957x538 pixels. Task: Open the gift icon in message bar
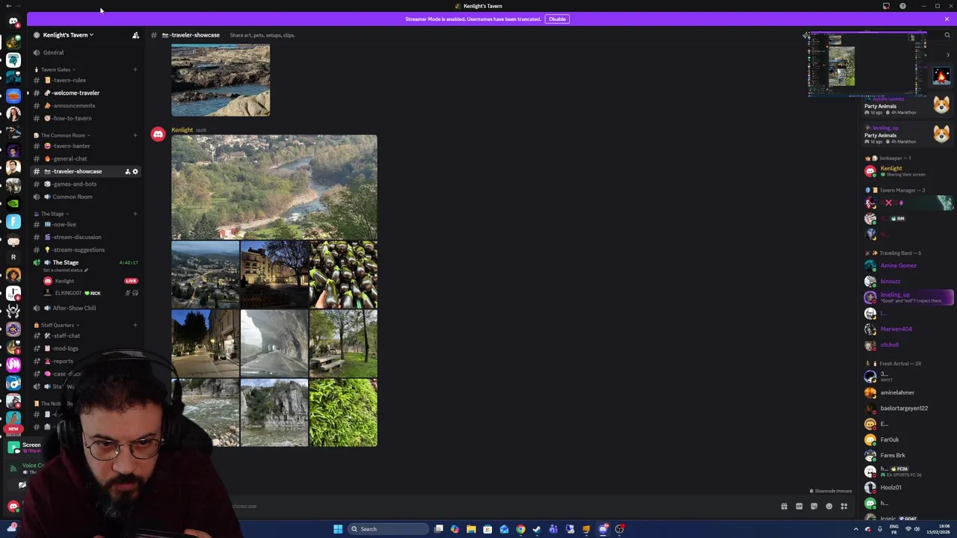click(x=784, y=507)
